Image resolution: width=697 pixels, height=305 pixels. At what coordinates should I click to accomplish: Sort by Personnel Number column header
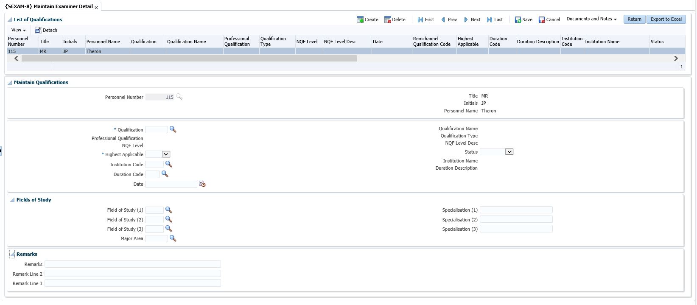coord(22,42)
